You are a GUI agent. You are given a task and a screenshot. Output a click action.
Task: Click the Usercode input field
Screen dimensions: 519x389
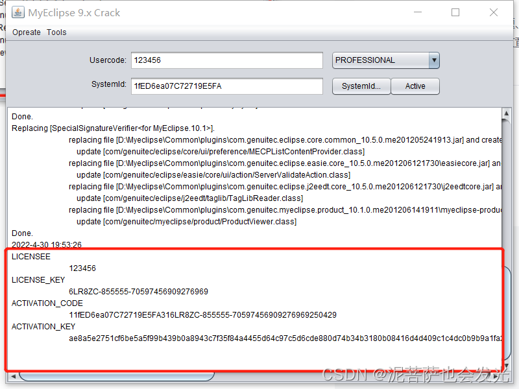226,60
